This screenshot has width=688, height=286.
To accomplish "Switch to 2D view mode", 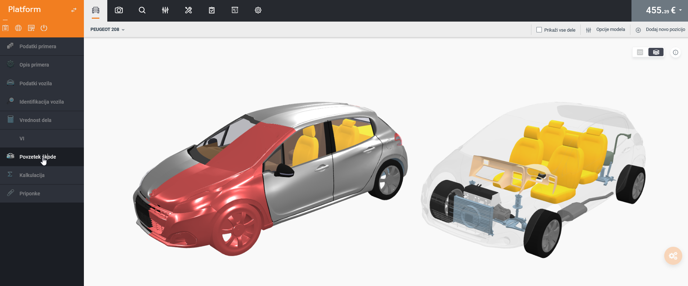I will pyautogui.click(x=640, y=53).
